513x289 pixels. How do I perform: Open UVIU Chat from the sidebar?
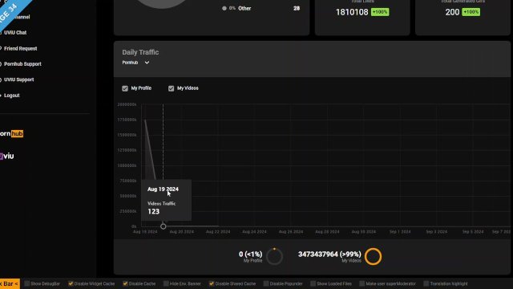coord(15,33)
